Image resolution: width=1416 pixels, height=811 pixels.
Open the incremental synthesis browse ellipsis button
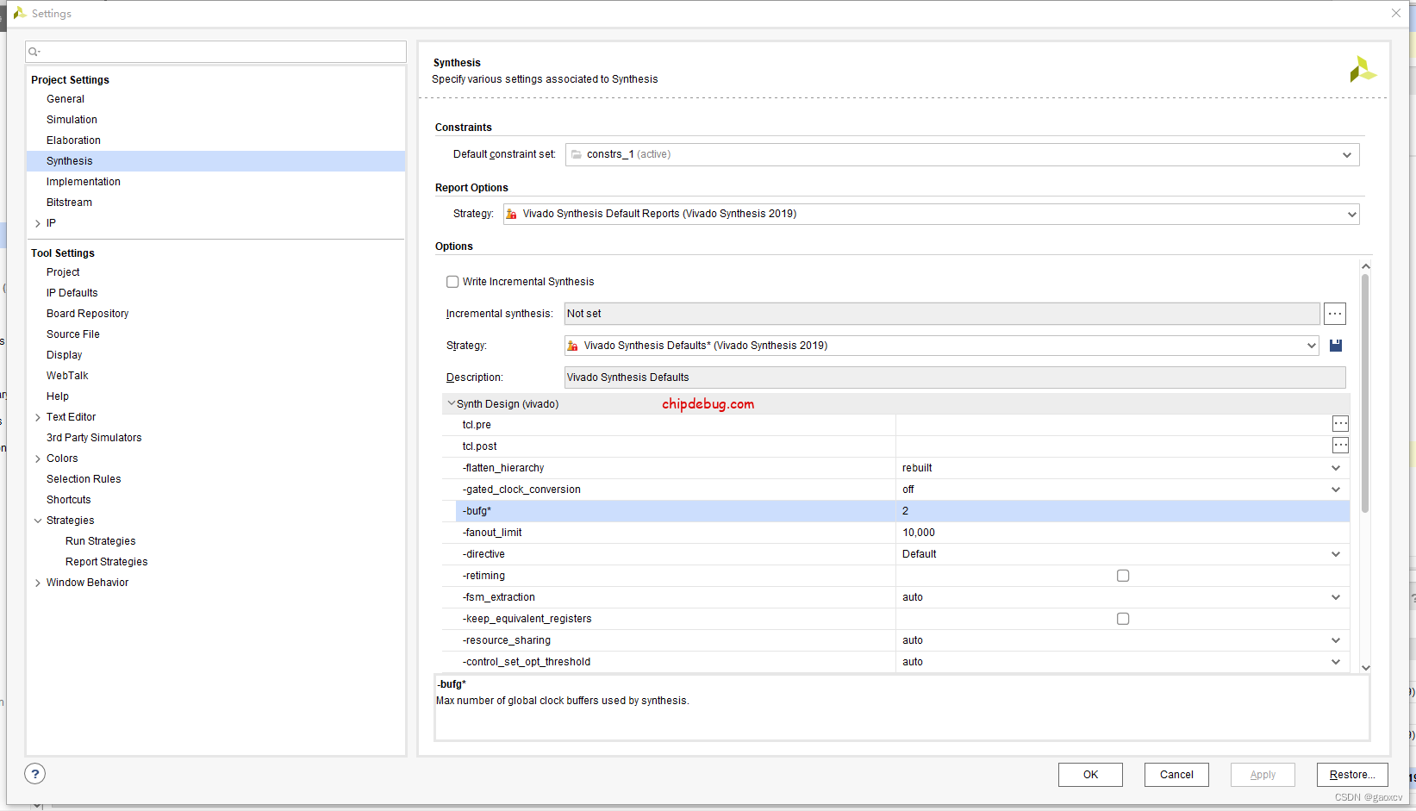pos(1334,314)
